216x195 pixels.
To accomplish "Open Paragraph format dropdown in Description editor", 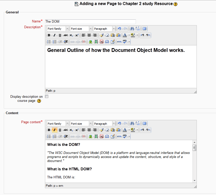I will (104, 29).
